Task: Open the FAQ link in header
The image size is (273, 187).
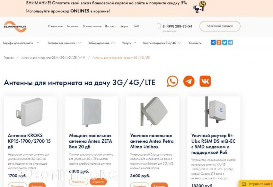Action: point(136,26)
